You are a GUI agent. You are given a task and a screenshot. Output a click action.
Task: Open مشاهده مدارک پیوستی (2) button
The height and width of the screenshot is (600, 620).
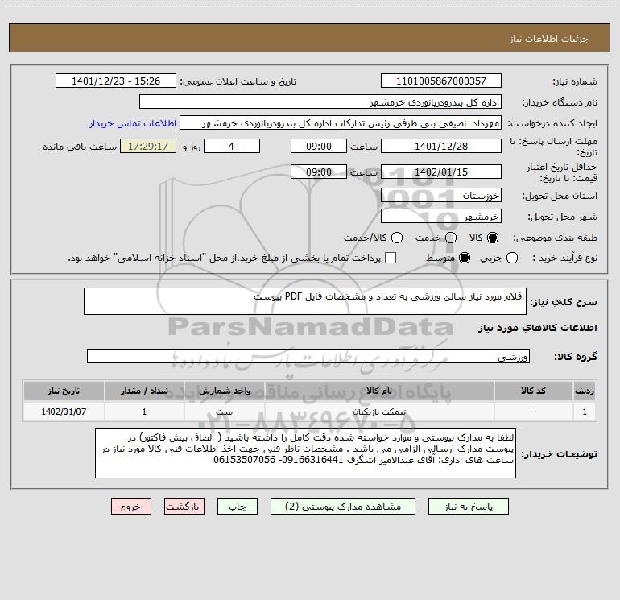pyautogui.click(x=343, y=507)
